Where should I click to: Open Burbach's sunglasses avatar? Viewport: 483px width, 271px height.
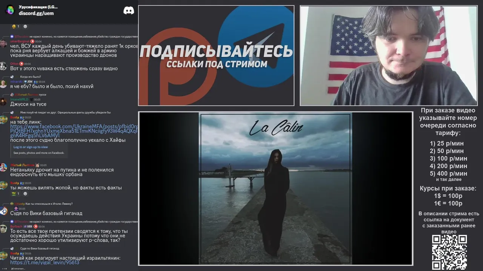pyautogui.click(x=3, y=228)
